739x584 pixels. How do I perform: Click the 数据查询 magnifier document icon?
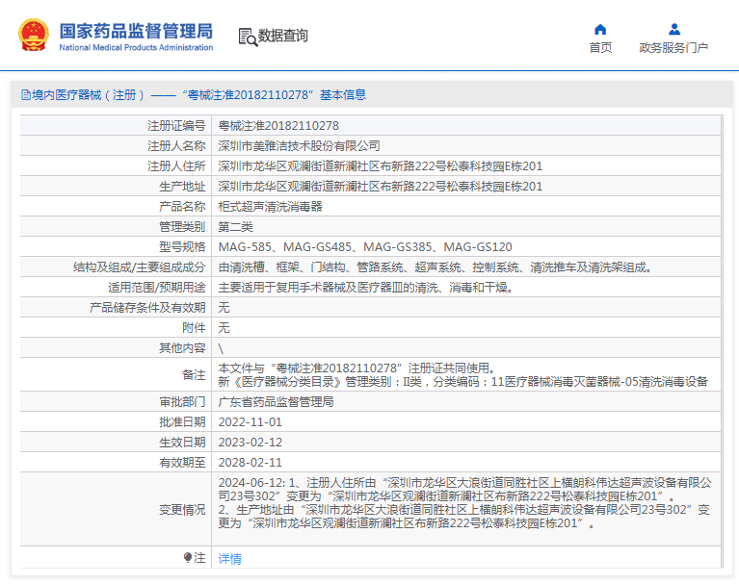[x=248, y=37]
